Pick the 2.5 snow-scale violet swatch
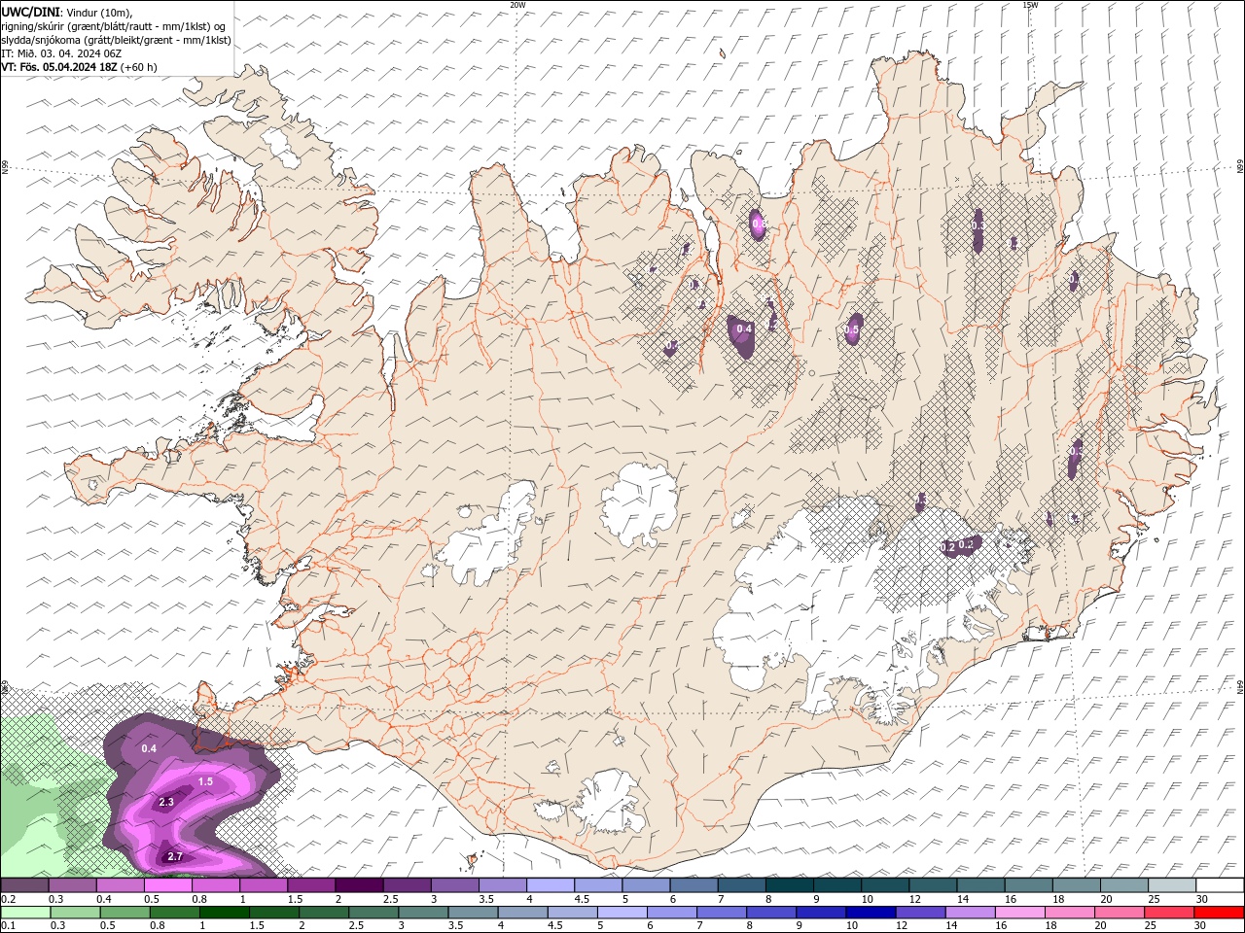The height and width of the screenshot is (933, 1245). pyautogui.click(x=407, y=886)
